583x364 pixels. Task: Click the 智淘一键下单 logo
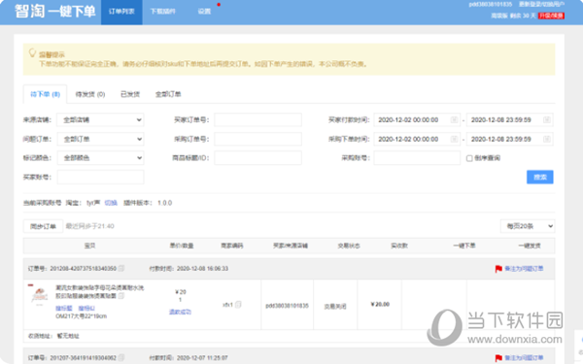[x=55, y=12]
